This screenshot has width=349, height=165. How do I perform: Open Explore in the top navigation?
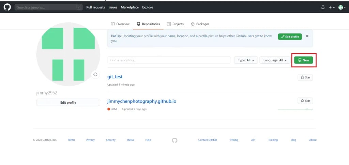tap(148, 7)
